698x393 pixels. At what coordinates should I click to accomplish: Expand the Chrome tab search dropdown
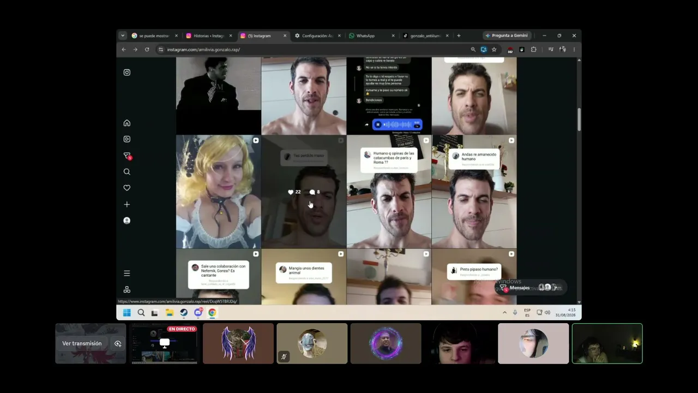pyautogui.click(x=123, y=36)
